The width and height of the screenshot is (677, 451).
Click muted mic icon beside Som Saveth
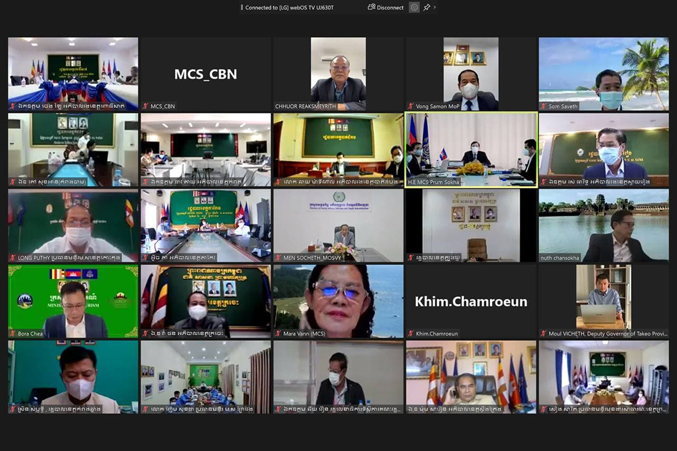[x=543, y=106]
